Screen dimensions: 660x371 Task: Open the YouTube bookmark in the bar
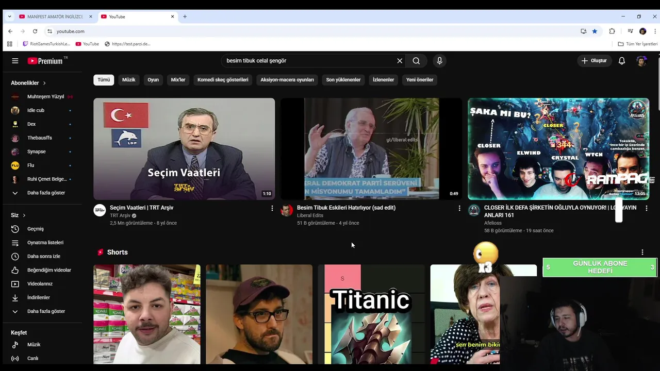coord(87,44)
